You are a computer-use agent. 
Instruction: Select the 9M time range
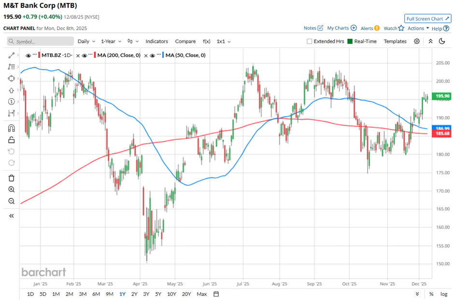coord(110,294)
